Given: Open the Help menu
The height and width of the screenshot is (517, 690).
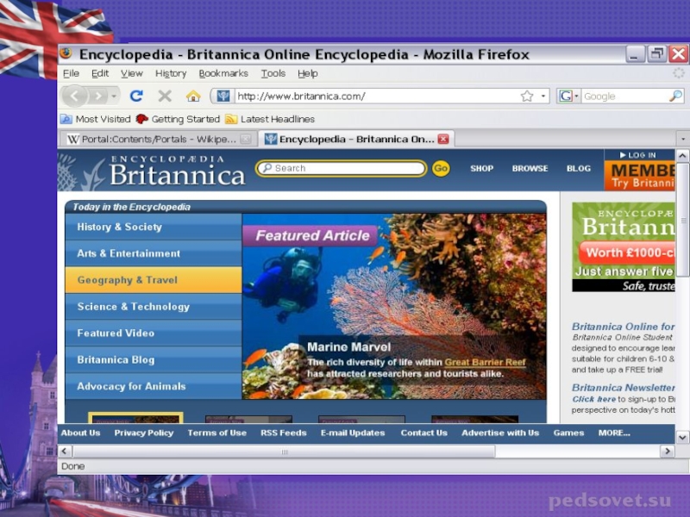Looking at the screenshot, I should pos(308,73).
